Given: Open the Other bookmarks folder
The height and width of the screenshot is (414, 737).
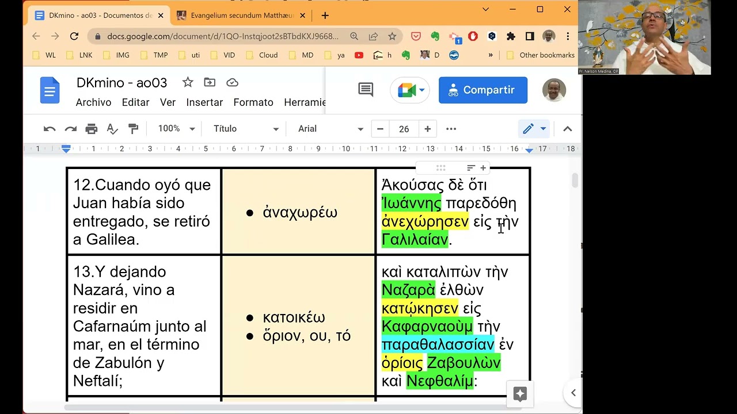Looking at the screenshot, I should (540, 55).
